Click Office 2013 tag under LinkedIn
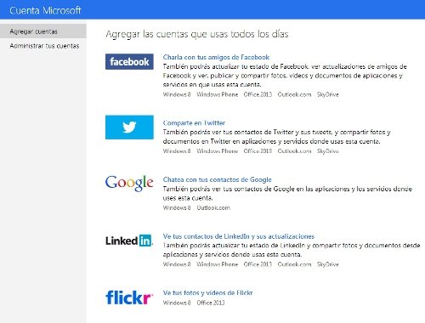 coord(258,264)
